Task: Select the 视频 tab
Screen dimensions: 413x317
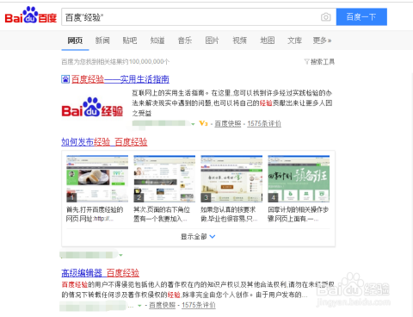Action: tap(239, 40)
